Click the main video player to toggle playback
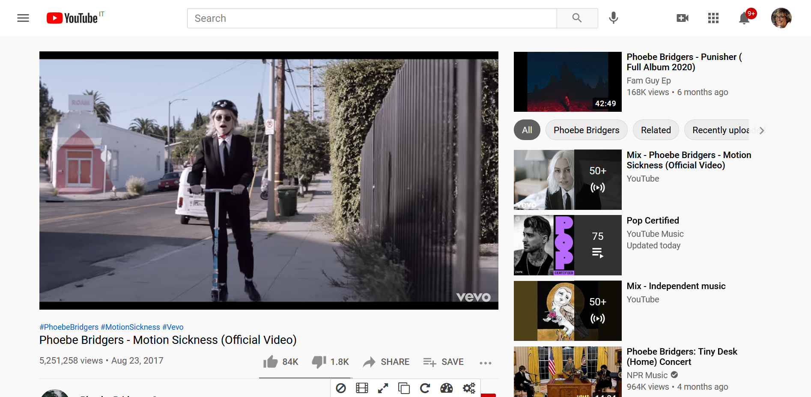Image resolution: width=811 pixels, height=397 pixels. tap(269, 180)
